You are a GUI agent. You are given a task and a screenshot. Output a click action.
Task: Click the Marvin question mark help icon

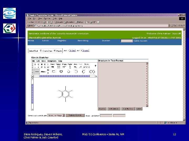(95, 66)
